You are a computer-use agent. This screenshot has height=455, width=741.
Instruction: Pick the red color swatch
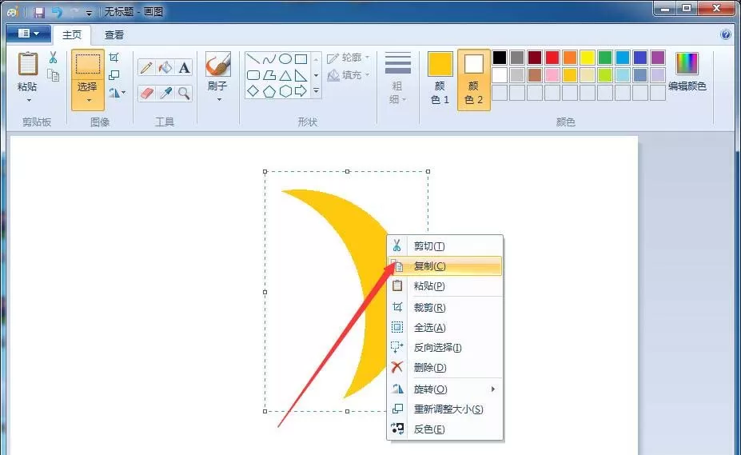point(552,58)
